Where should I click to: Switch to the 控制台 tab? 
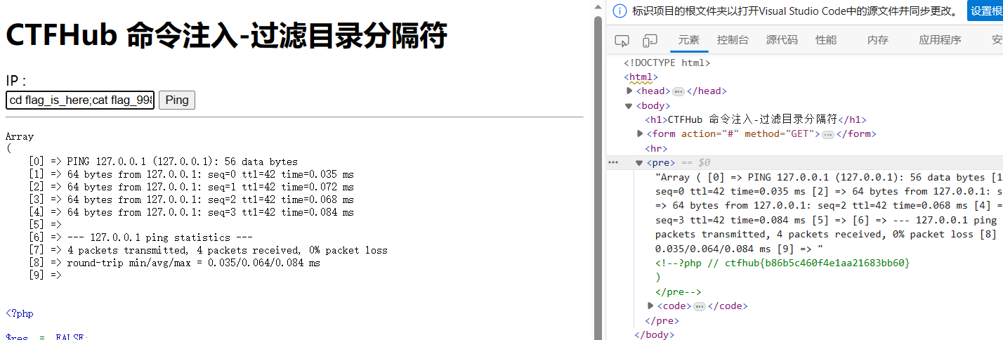point(733,40)
